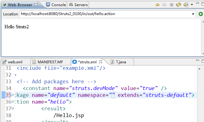204x122 pixels.
Task: Minimize the editor area panel
Action: click(198, 60)
